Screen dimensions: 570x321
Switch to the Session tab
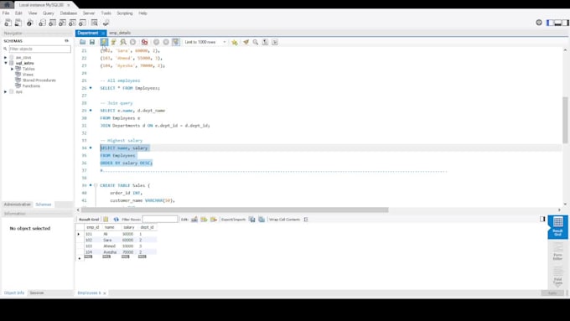pyautogui.click(x=37, y=293)
